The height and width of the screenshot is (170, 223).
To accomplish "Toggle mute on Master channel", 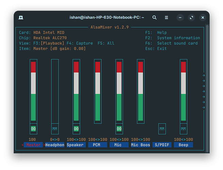I will point(33,129).
